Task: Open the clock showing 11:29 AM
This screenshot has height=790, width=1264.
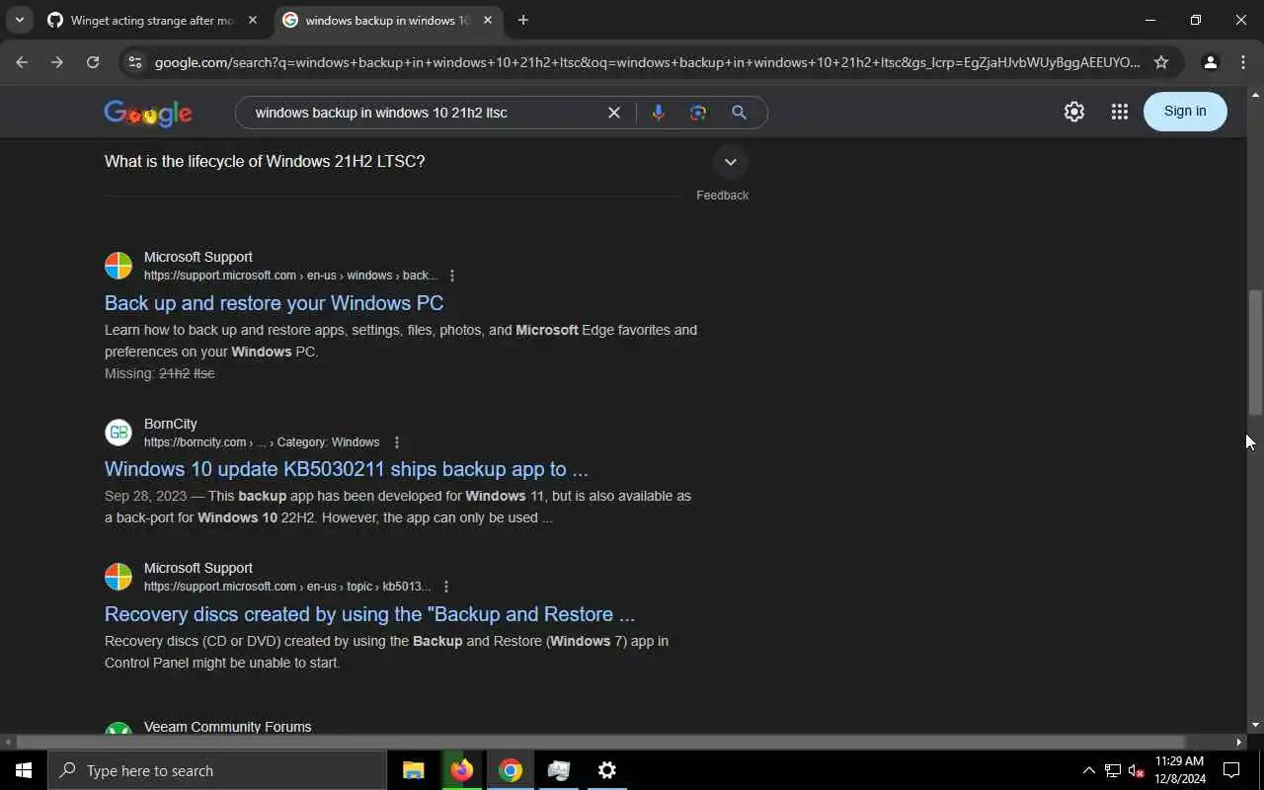Action: pyautogui.click(x=1180, y=770)
